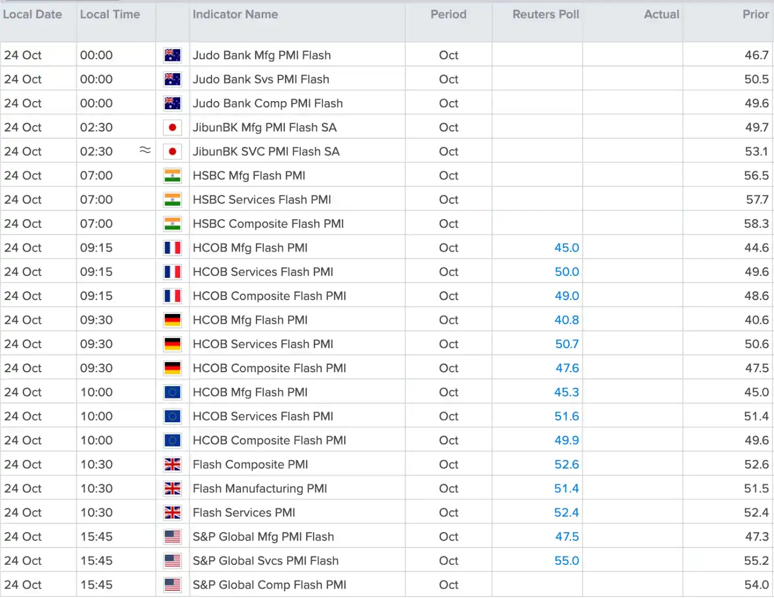Open the Flash Composite PMI indicator name
This screenshot has width=774, height=598.
click(x=250, y=464)
